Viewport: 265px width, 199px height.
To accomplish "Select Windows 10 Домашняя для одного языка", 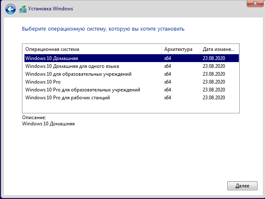I will point(131,66).
